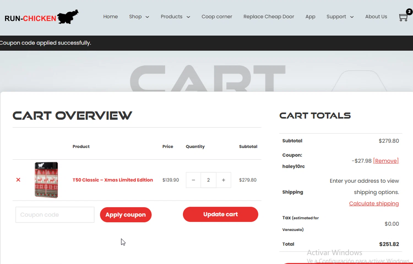Viewport: 413px width, 264px height.
Task: Open the Replace Cheap Door page
Action: [x=269, y=17]
